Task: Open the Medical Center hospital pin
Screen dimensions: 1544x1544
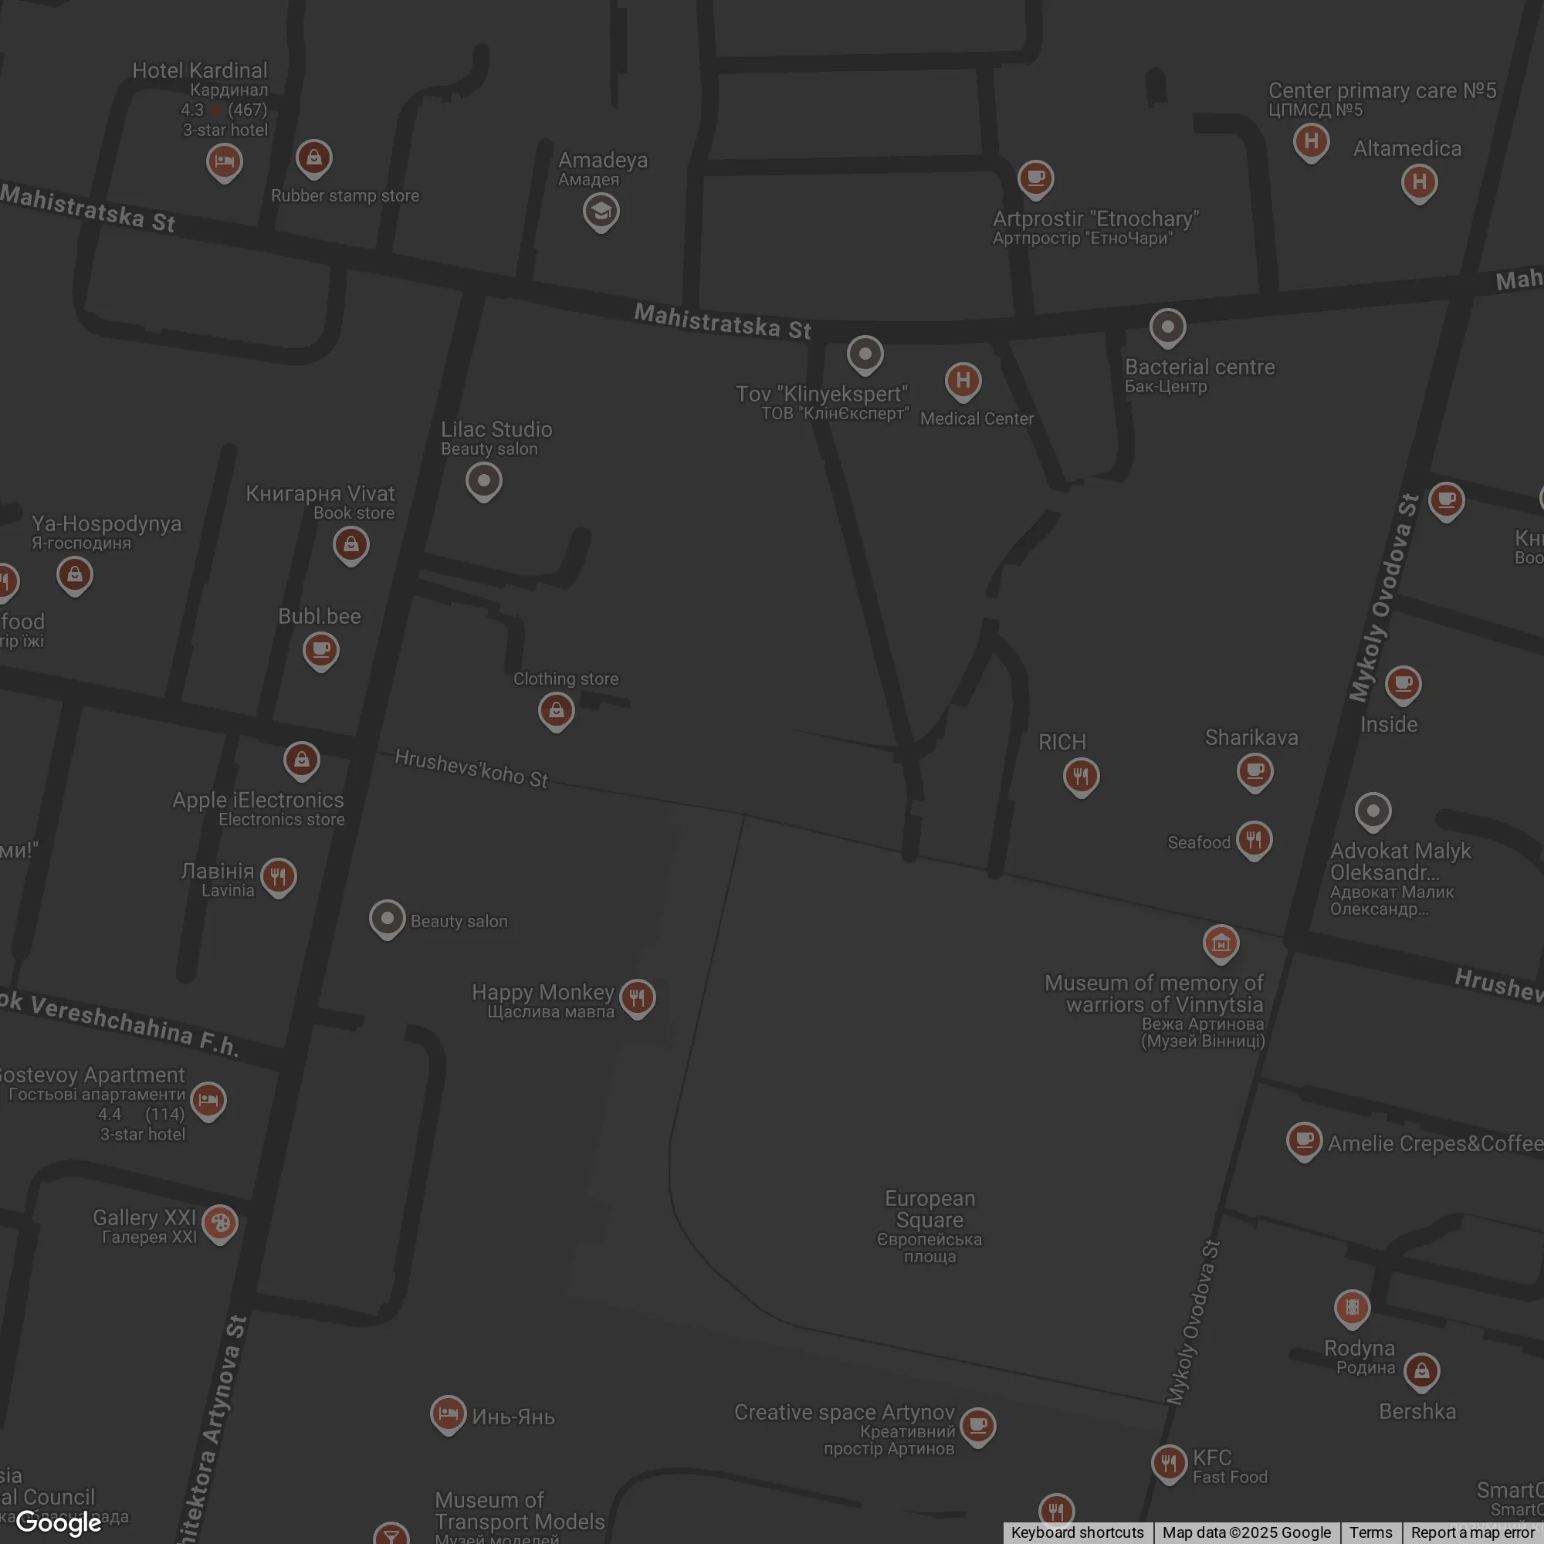Action: click(x=963, y=382)
